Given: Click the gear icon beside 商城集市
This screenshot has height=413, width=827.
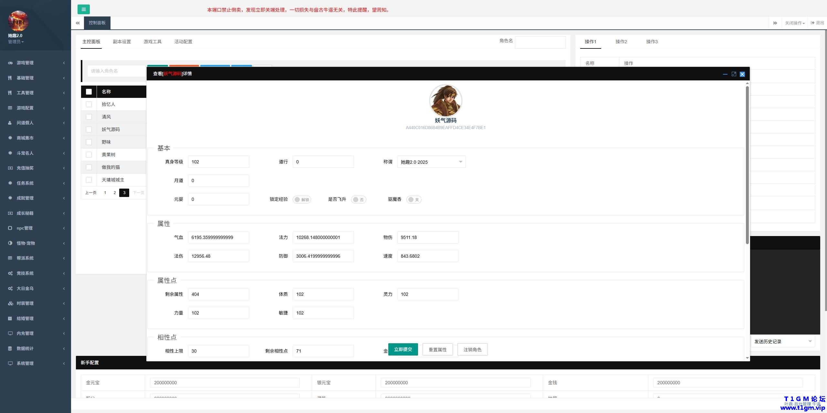Looking at the screenshot, I should pos(10,138).
